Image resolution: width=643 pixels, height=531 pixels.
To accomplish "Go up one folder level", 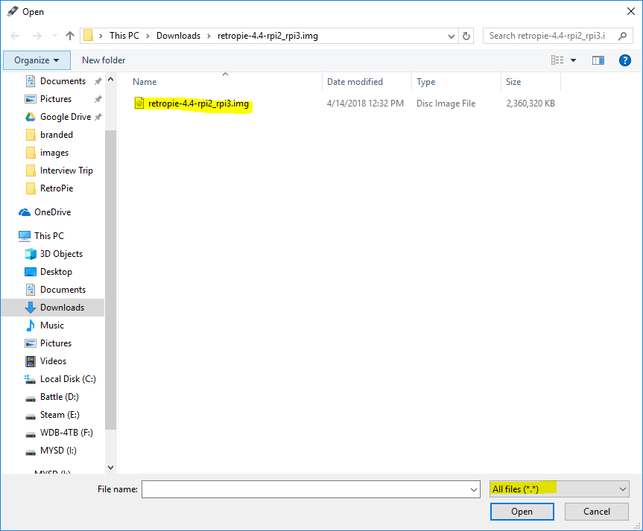I will pyautogui.click(x=70, y=36).
